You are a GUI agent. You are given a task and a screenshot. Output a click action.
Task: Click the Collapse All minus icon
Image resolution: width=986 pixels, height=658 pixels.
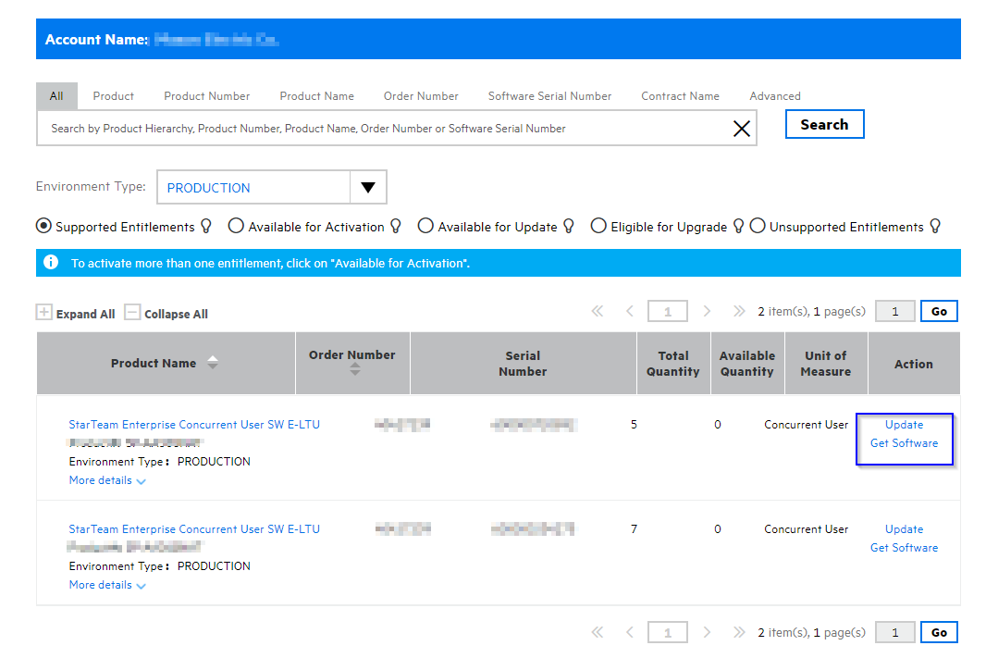131,313
